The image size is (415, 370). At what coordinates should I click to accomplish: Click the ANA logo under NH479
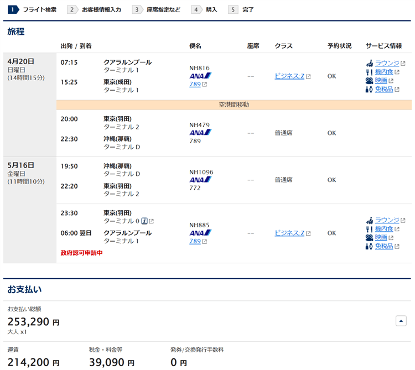tap(200, 133)
